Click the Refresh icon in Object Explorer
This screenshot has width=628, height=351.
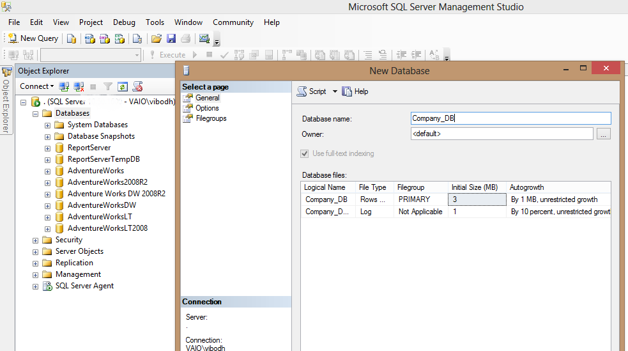pos(123,86)
